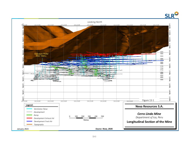The width and height of the screenshot is (189, 146).
Task: Click the orange Topography legend line
Action: coord(29,125)
